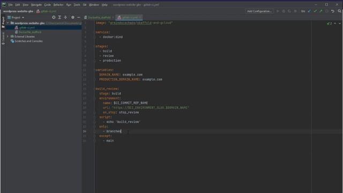The width and height of the screenshot is (343, 193).
Task: Open the Help menu
Action: pyautogui.click(x=105, y=5)
